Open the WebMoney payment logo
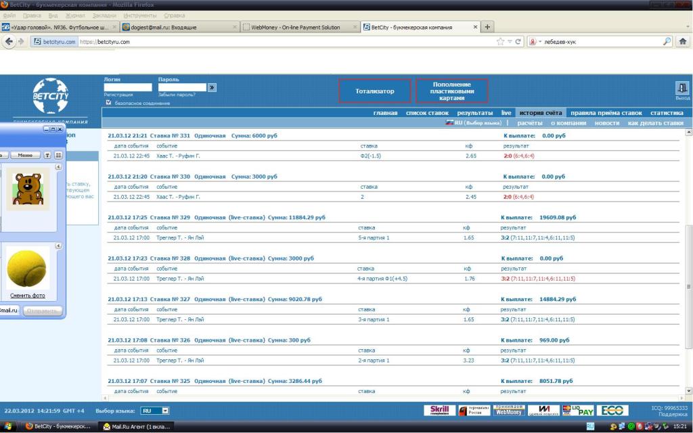This screenshot has width=693, height=433. [508, 411]
